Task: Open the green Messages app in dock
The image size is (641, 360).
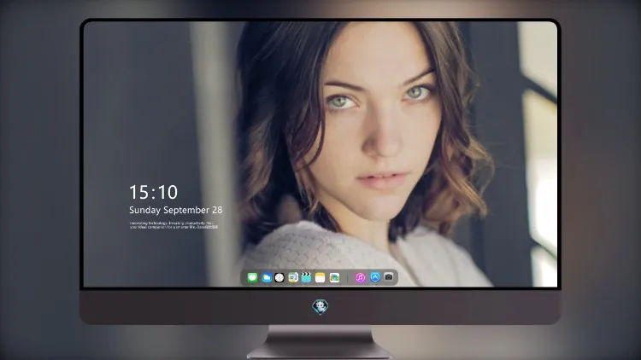Action: pyautogui.click(x=252, y=277)
